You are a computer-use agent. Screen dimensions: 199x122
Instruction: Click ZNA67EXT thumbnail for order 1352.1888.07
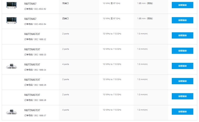(x=11, y=112)
